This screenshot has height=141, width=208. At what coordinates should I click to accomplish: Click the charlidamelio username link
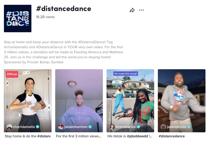pos(24,127)
